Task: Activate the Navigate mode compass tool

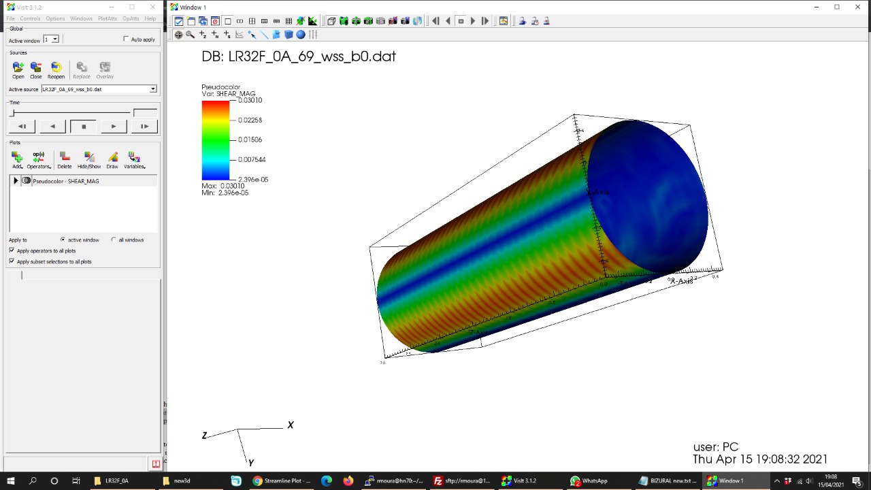Action: point(179,35)
